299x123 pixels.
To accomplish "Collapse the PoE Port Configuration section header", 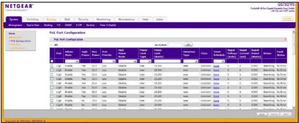I will pyautogui.click(x=51, y=40).
